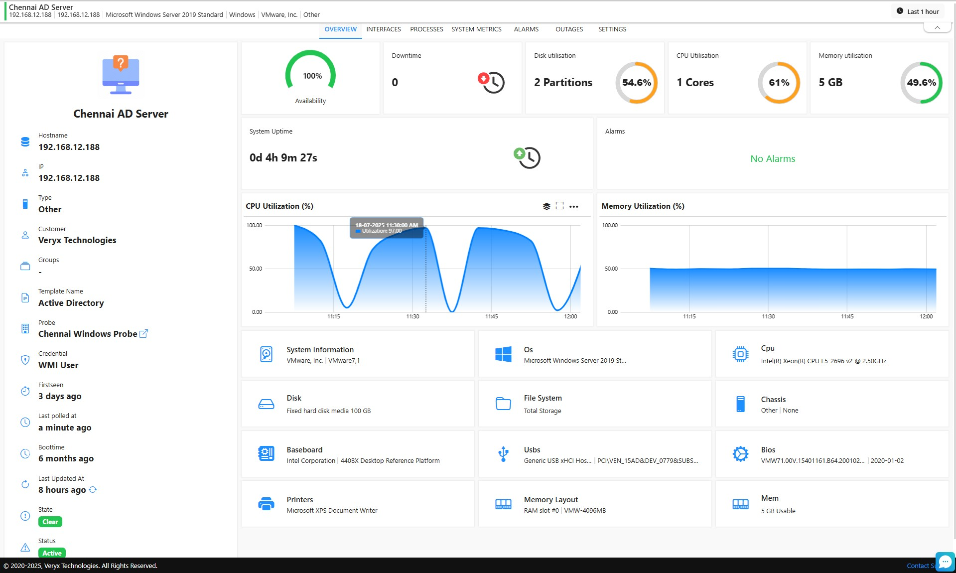
Task: Click the layers icon on CPU Utilization chart
Action: tap(546, 206)
